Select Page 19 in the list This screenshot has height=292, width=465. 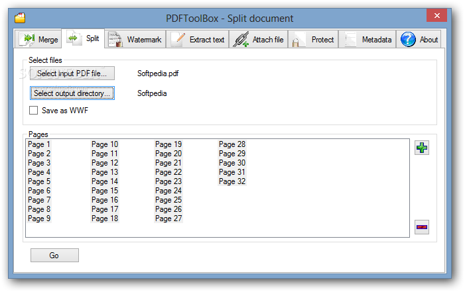coord(168,144)
